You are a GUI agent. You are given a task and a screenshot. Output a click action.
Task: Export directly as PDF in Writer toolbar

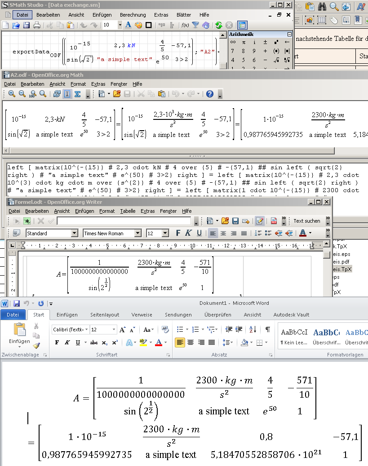click(273, 221)
